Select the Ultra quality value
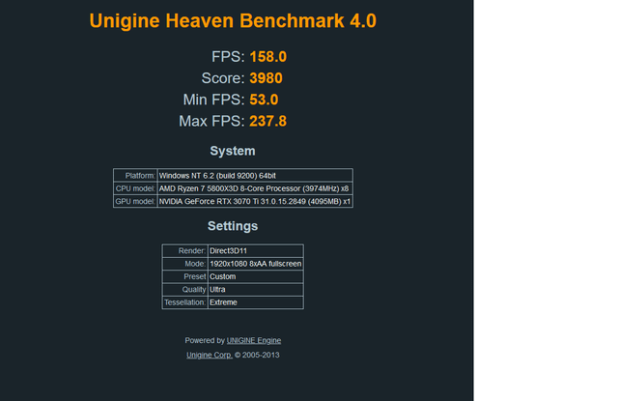 pyautogui.click(x=255, y=290)
